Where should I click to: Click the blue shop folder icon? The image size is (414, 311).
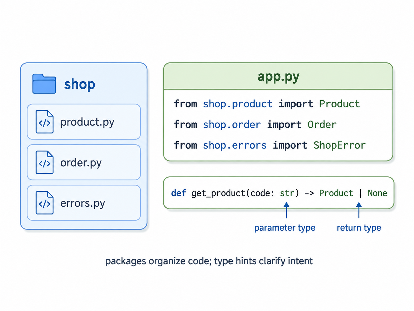44,84
